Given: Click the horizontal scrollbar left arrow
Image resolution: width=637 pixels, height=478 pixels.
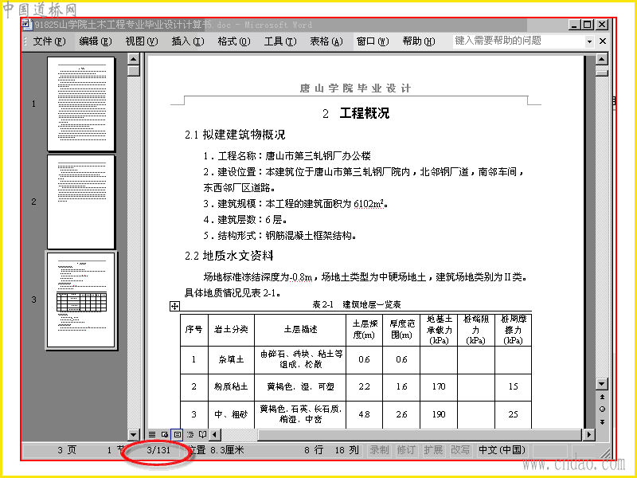Looking at the screenshot, I should pyautogui.click(x=215, y=434).
